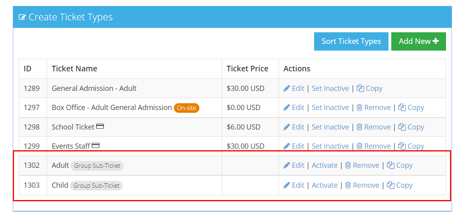Copy ticket 1289 General Admission
Image resolution: width=460 pixels, height=218 pixels.
[x=369, y=88]
